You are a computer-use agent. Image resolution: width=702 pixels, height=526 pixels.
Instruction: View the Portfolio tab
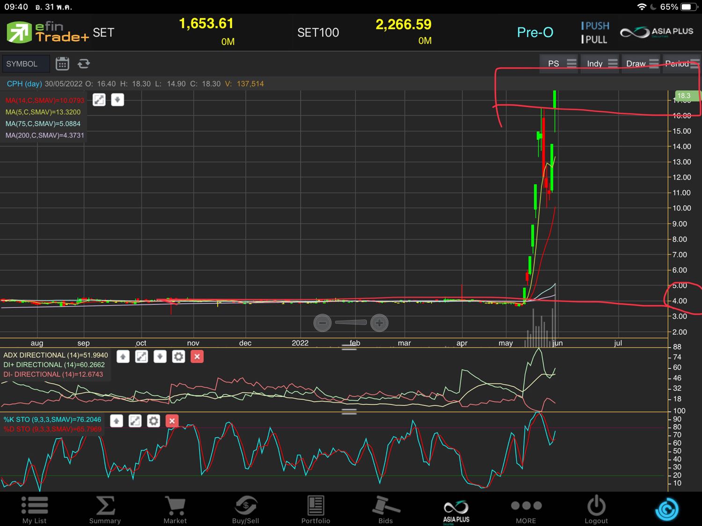tap(315, 510)
